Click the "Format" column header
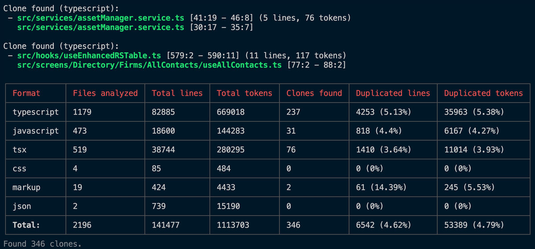 click(26, 93)
